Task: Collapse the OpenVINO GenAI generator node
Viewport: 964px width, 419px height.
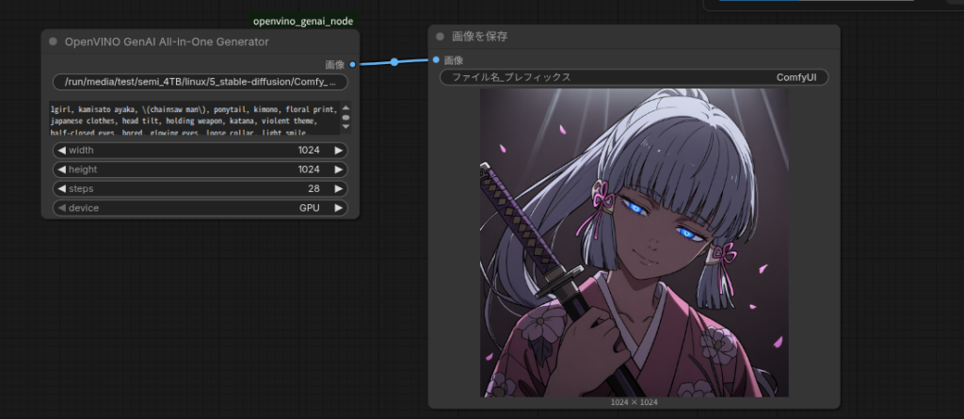Action: tap(54, 41)
